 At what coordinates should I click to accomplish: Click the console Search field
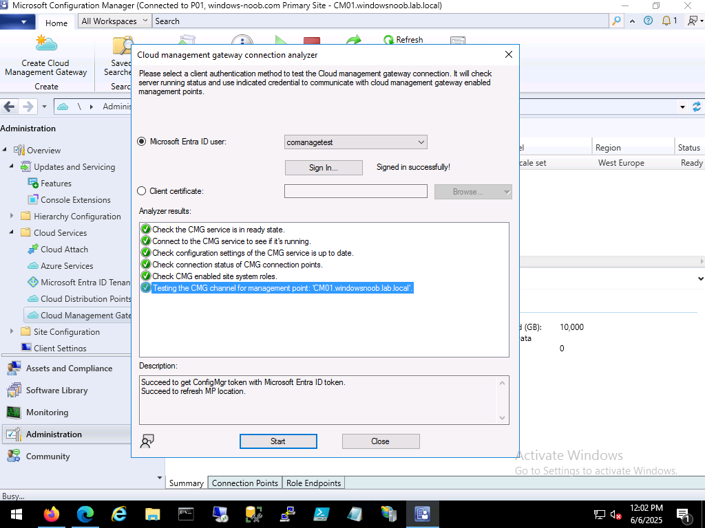point(381,21)
